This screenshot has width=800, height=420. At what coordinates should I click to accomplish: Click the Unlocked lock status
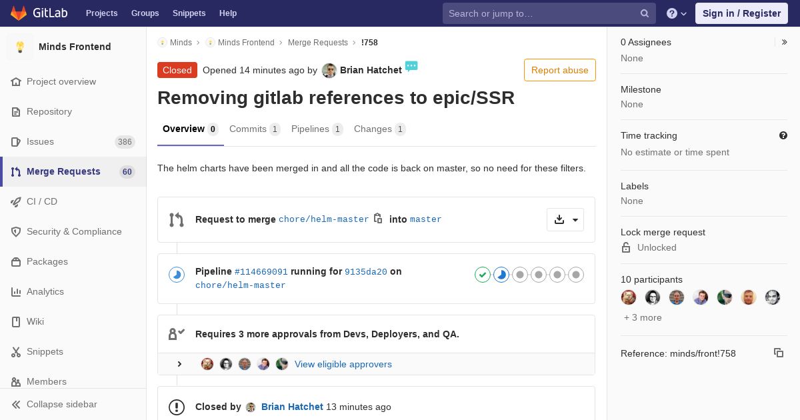tap(657, 247)
